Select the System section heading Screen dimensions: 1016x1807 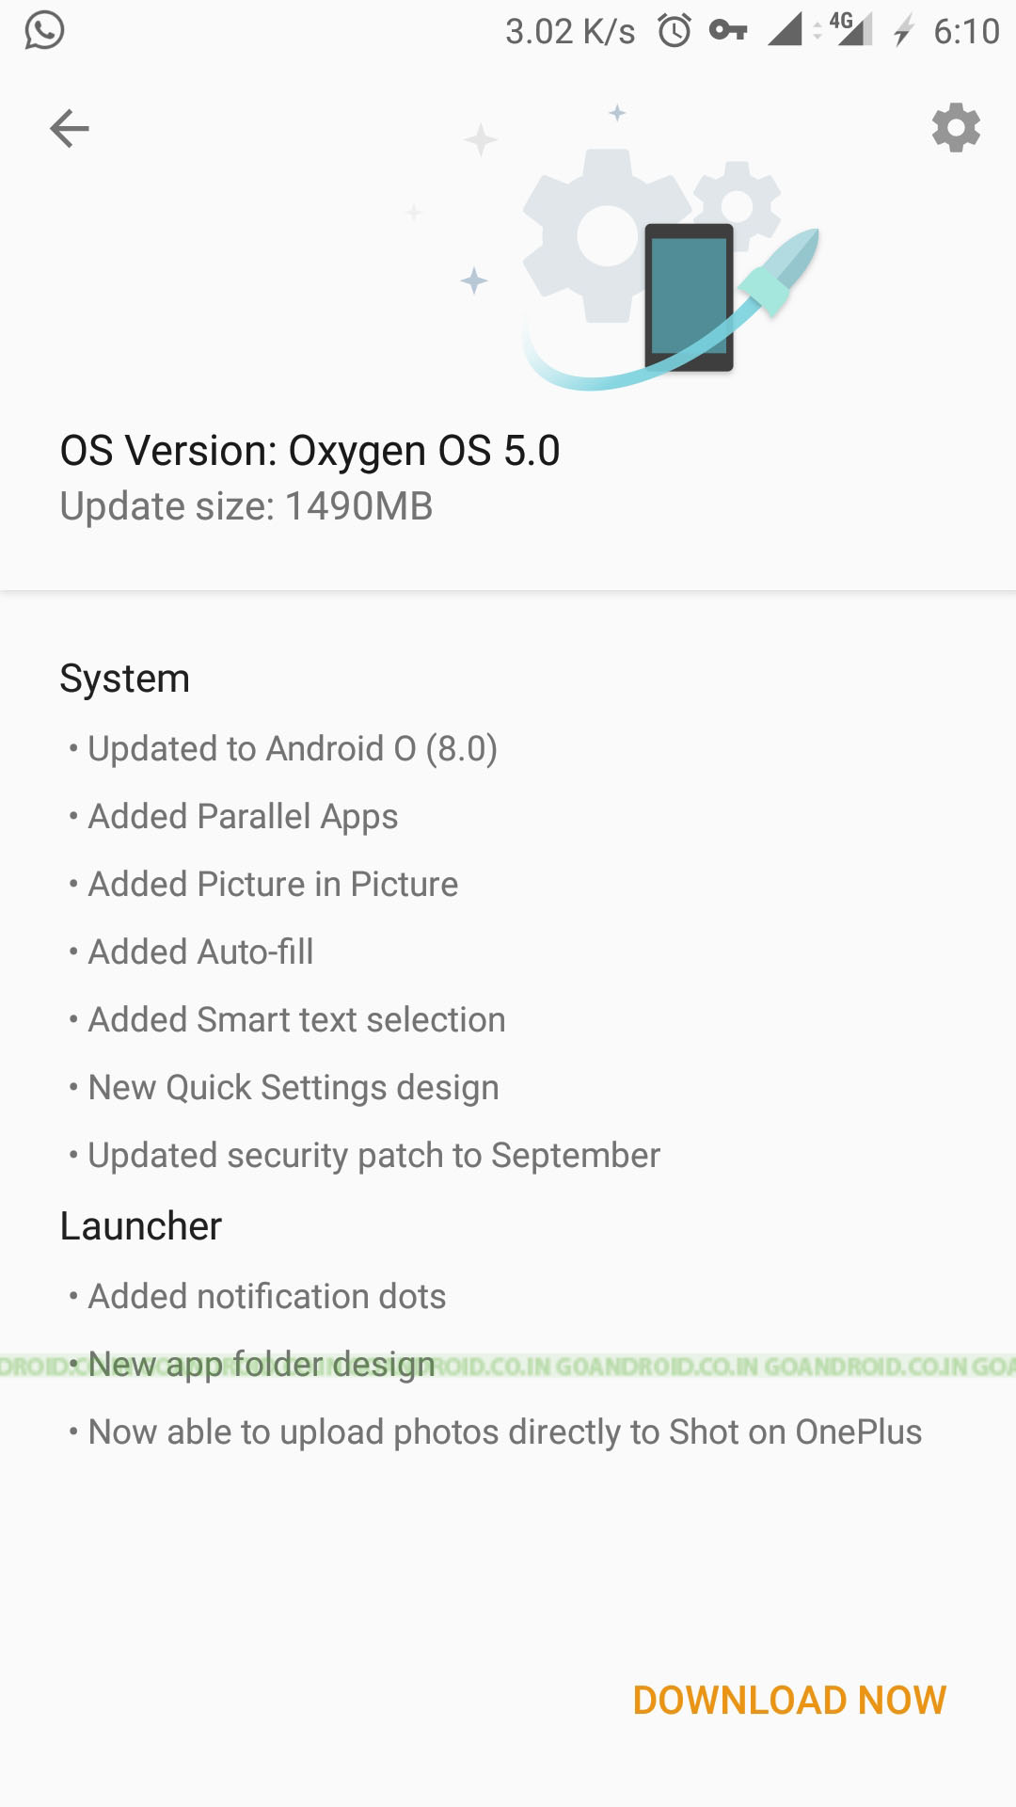pyautogui.click(x=125, y=679)
